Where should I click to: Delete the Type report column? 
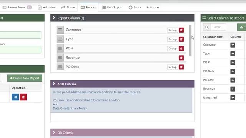181,39
